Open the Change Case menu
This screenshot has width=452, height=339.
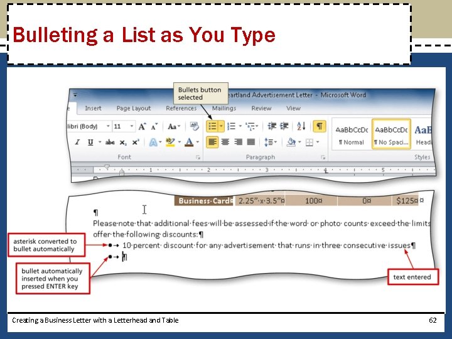(x=174, y=127)
